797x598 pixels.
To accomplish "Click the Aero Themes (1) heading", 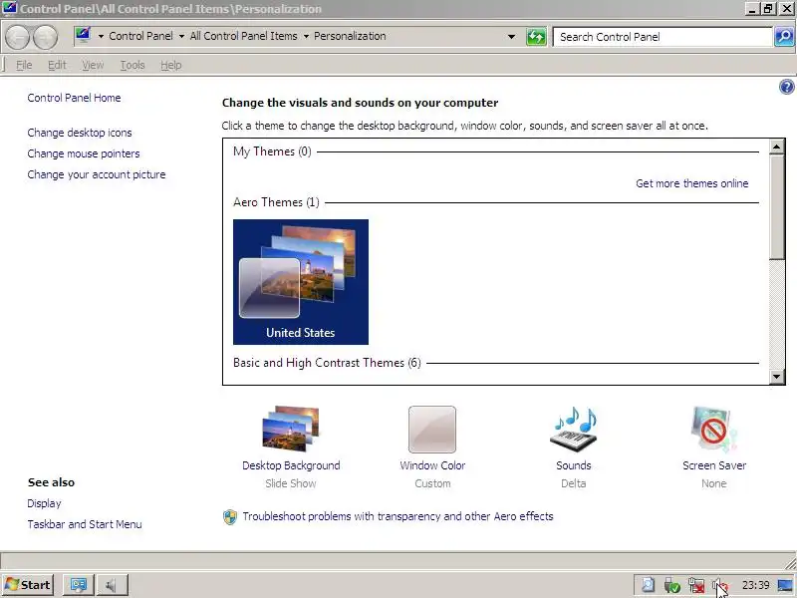I will pyautogui.click(x=277, y=202).
